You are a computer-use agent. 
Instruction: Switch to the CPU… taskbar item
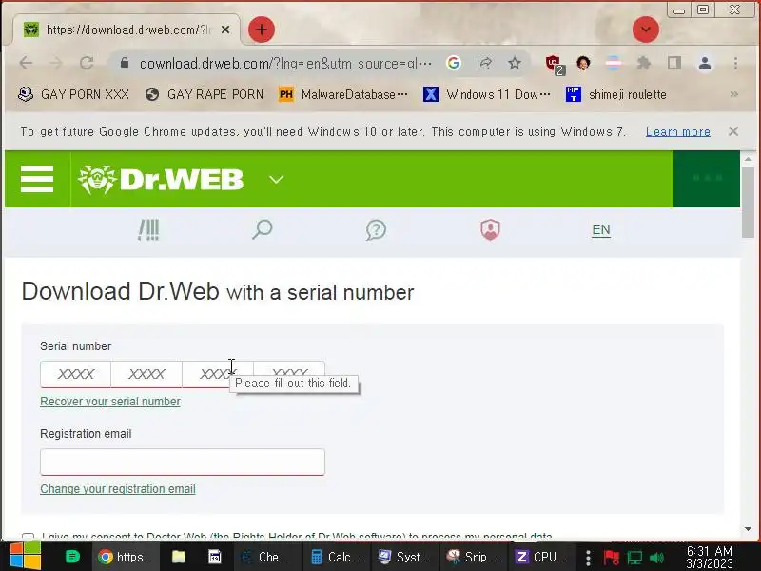click(x=541, y=557)
